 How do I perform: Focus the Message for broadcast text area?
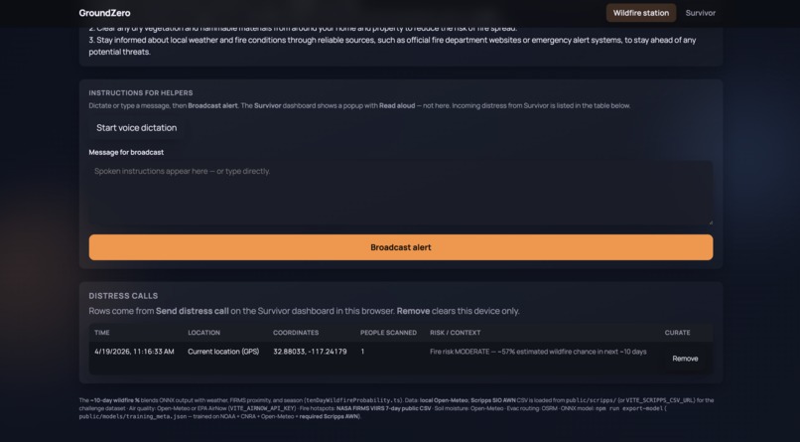pyautogui.click(x=401, y=193)
